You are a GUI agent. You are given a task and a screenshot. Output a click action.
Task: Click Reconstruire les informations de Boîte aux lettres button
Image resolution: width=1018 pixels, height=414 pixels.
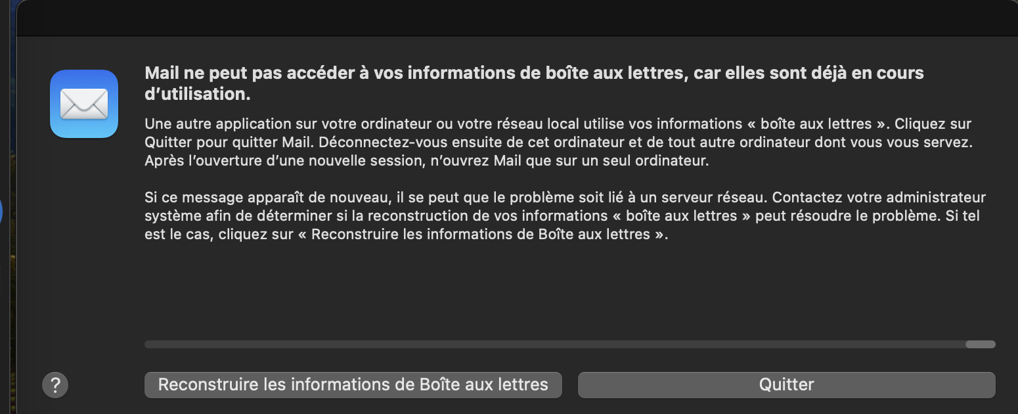(353, 384)
